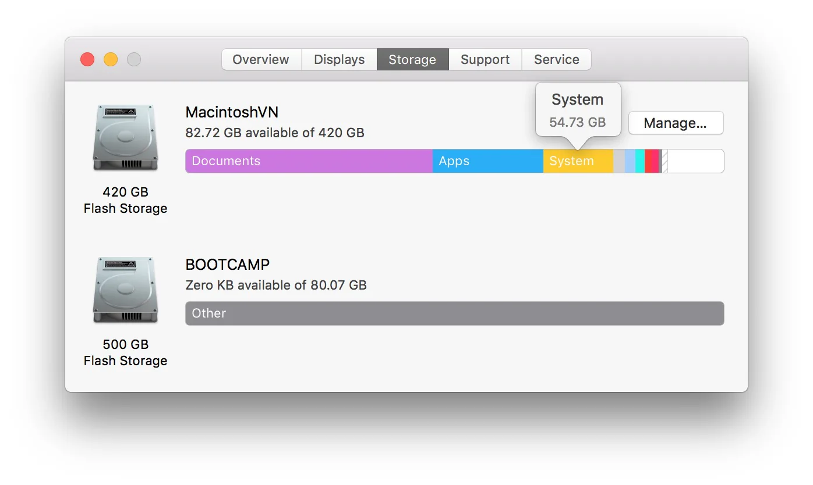Click the cyan segment in storage bar

pos(640,161)
